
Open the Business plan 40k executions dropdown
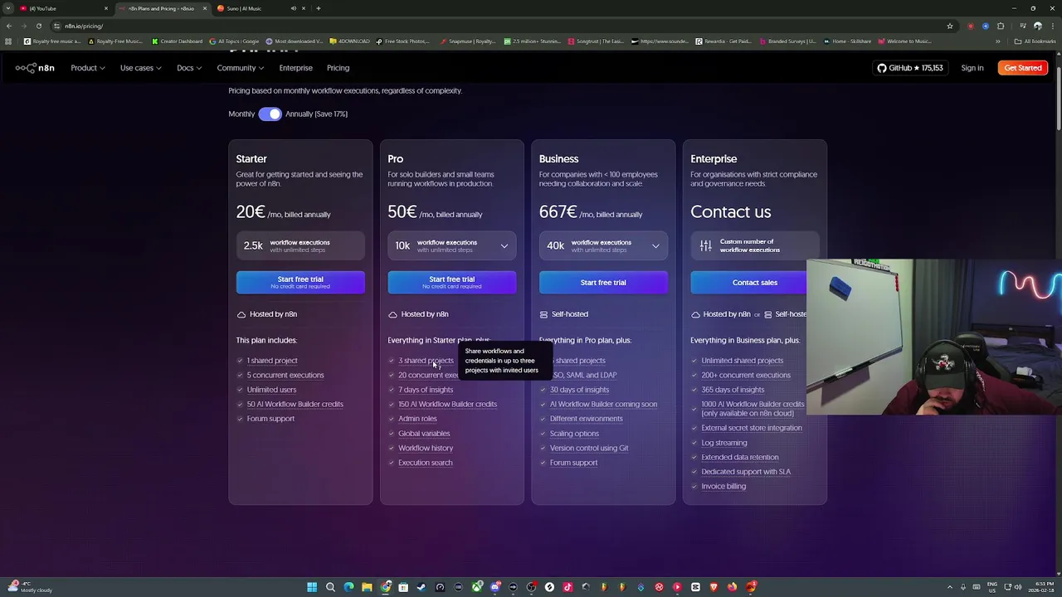pos(603,245)
